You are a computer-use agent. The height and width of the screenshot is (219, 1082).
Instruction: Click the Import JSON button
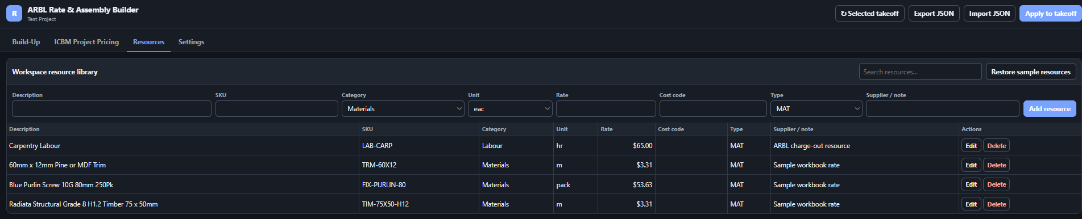pos(989,14)
